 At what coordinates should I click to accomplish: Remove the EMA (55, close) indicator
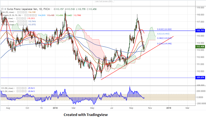(x=26, y=12)
